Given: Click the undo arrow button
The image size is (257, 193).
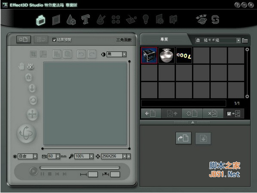Looking at the screenshot, I should (81, 54).
